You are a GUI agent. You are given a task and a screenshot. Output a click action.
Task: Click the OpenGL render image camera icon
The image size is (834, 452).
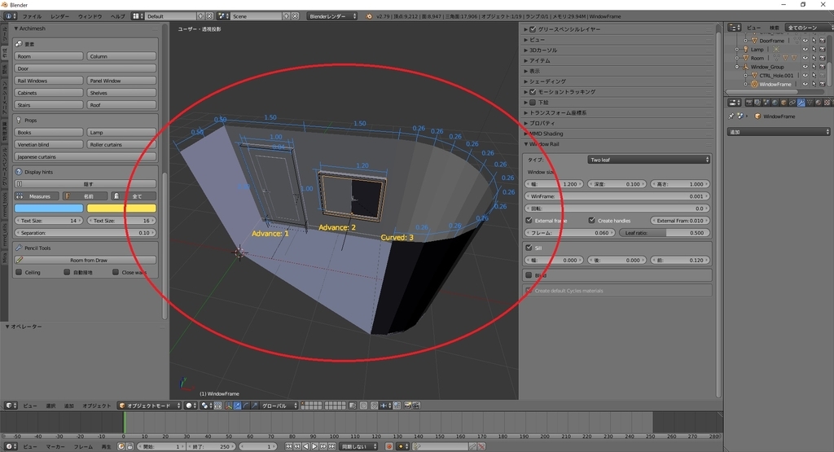pyautogui.click(x=407, y=406)
